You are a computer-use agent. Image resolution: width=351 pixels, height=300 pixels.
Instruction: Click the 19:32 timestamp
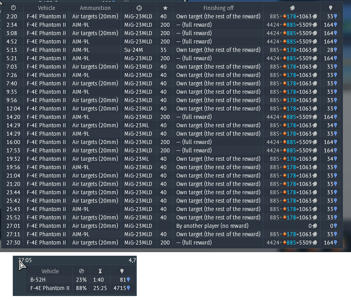(x=13, y=159)
